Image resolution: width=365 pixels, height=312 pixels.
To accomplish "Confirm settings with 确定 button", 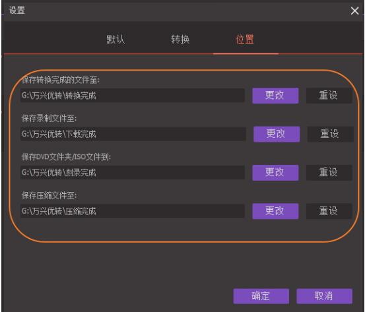I will tap(261, 296).
